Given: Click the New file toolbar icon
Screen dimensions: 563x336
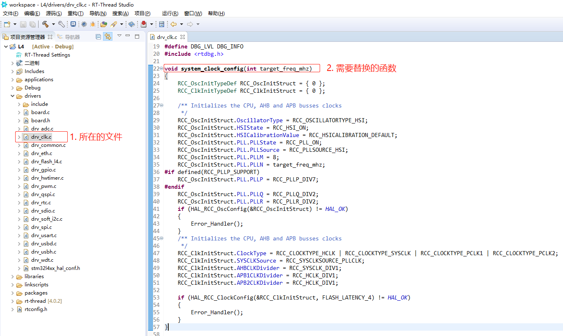Looking at the screenshot, I should [x=7, y=24].
